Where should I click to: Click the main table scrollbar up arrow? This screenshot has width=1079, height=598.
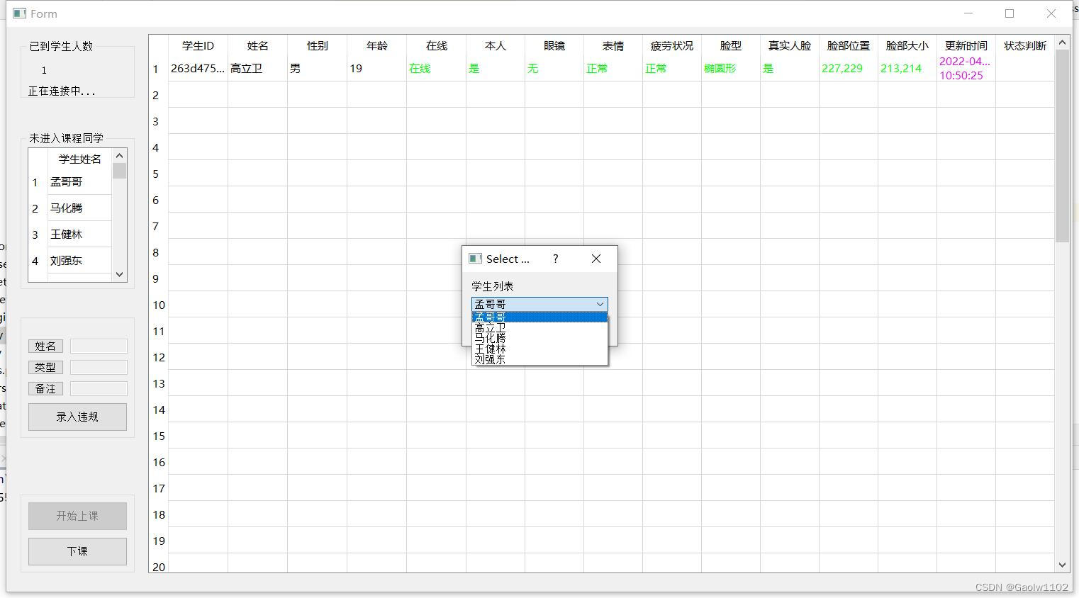pyautogui.click(x=1062, y=43)
